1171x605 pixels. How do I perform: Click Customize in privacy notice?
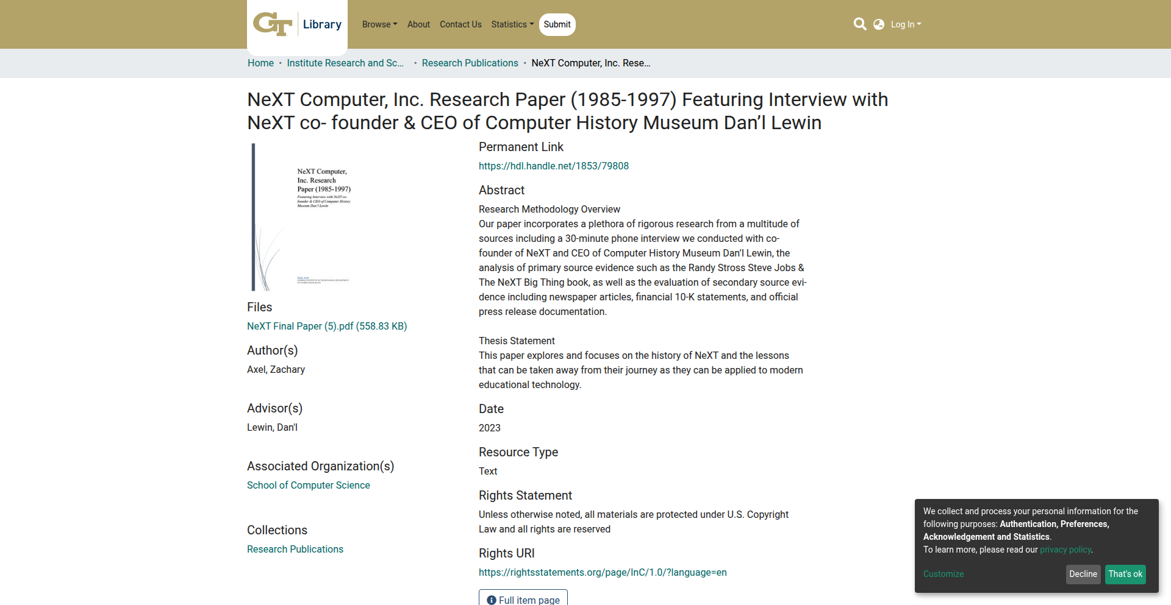click(x=943, y=574)
